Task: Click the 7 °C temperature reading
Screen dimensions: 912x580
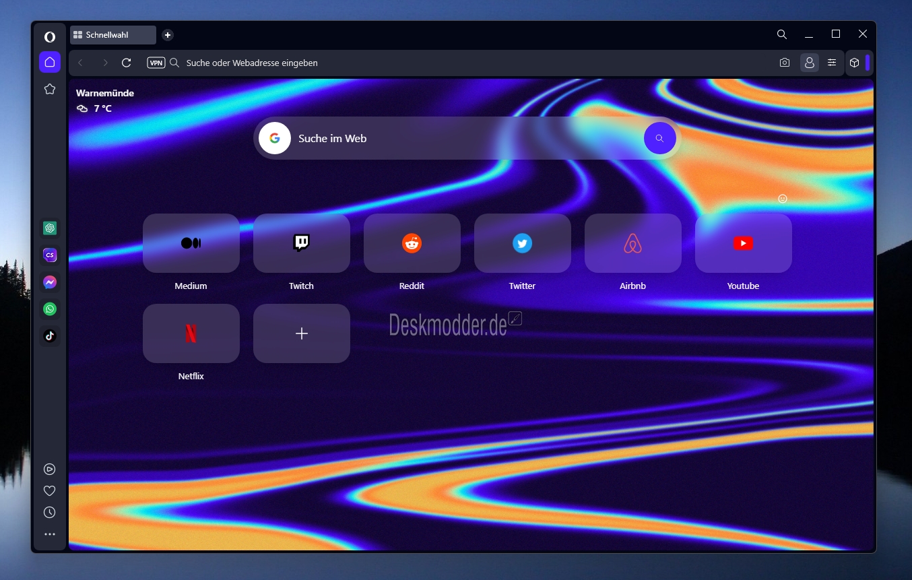Action: (102, 108)
